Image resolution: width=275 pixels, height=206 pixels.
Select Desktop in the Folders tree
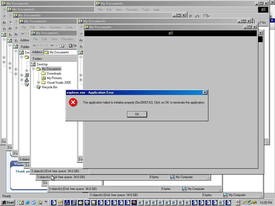click(42, 64)
